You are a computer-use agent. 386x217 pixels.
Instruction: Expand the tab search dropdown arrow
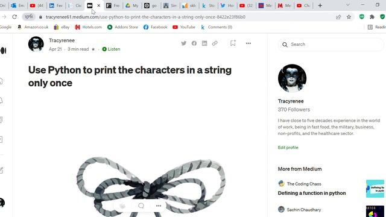click(x=348, y=5)
